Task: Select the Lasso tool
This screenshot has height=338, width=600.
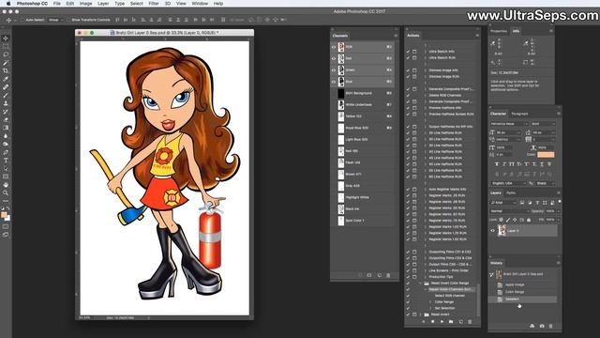Action: [6, 54]
